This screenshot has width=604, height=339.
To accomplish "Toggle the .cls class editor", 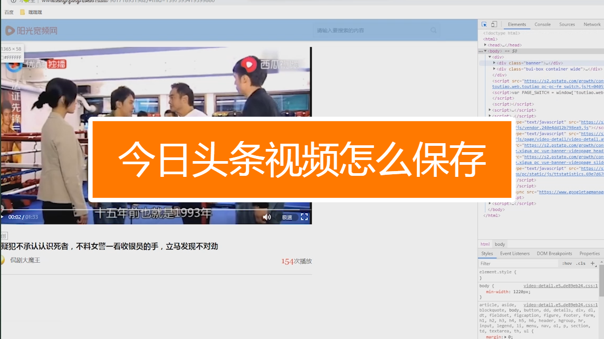I will tap(580, 264).
